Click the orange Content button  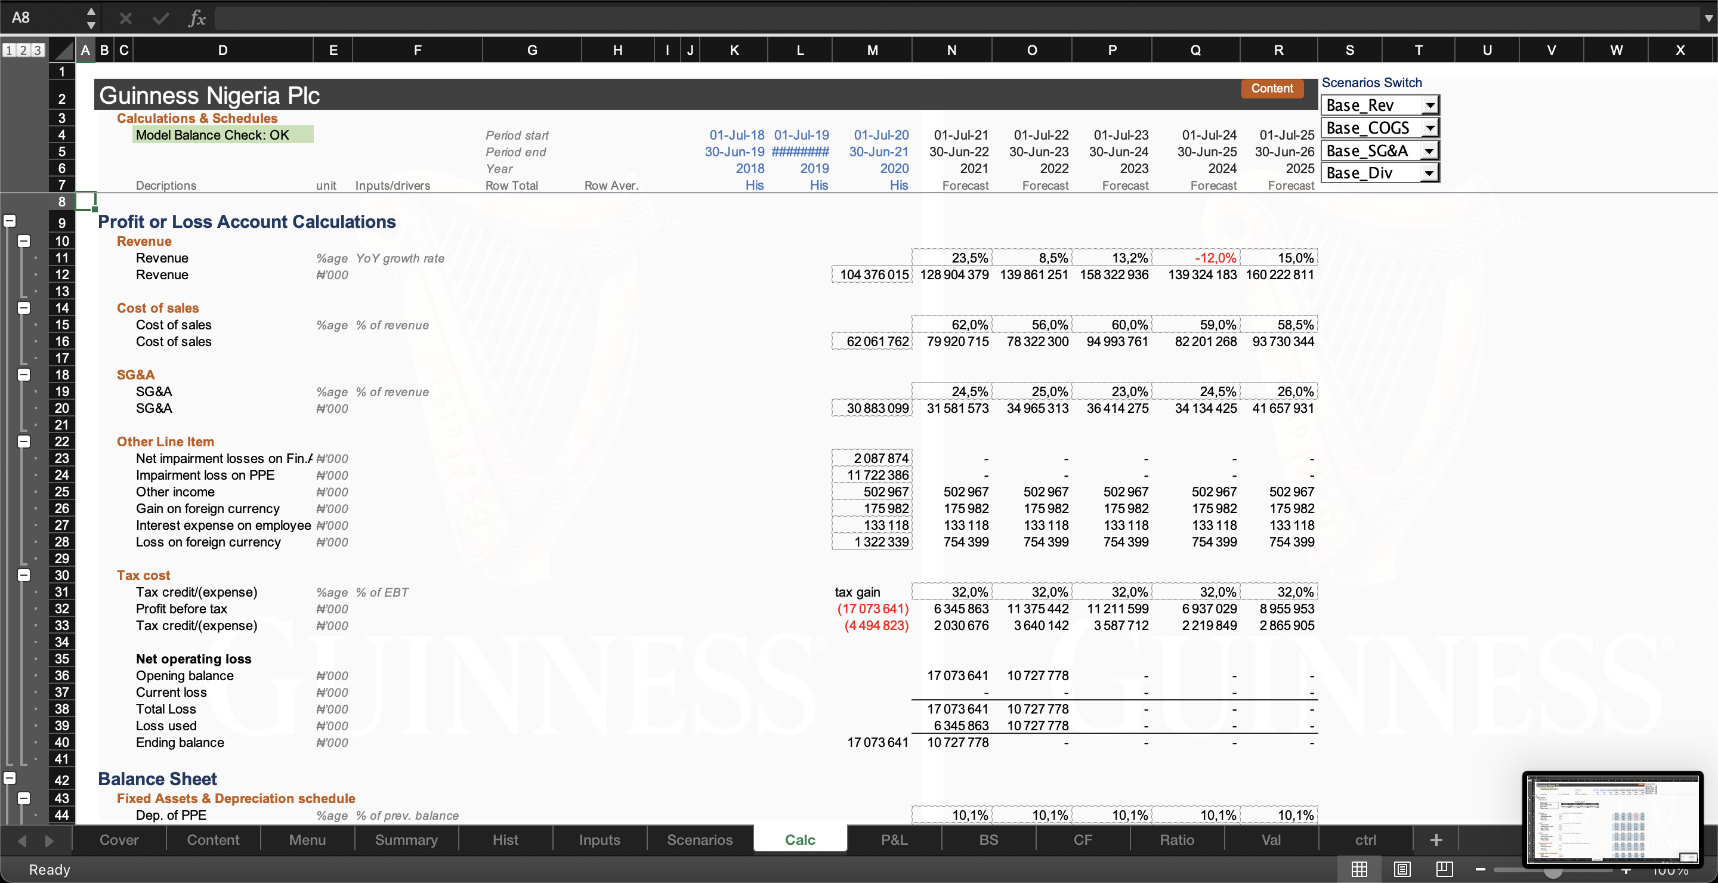[x=1272, y=88]
